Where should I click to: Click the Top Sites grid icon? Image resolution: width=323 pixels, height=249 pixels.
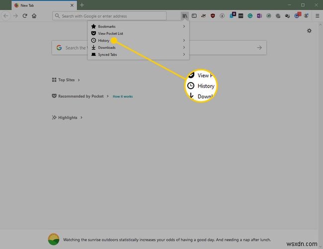click(x=54, y=80)
